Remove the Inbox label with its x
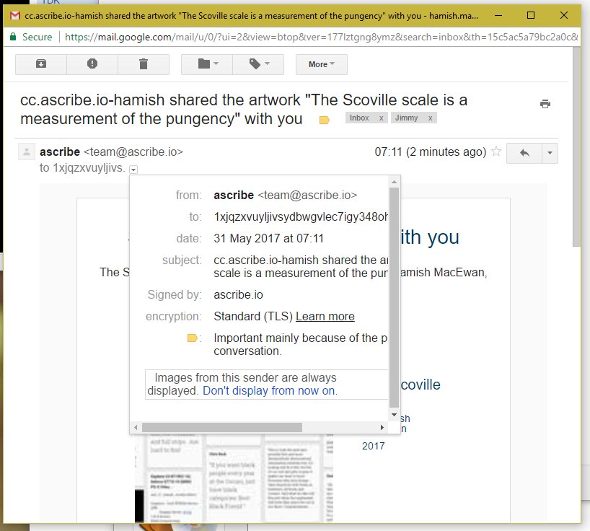Image resolution: width=590 pixels, height=531 pixels. point(381,118)
